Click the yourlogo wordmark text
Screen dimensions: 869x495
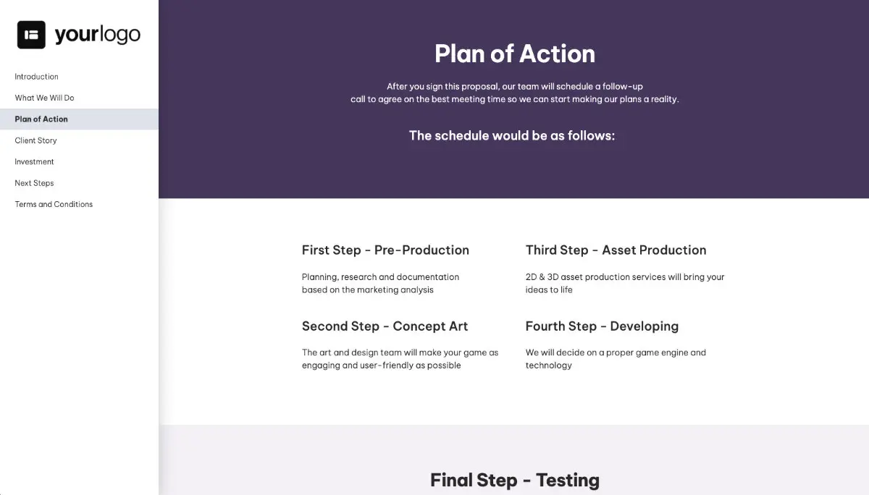pos(98,33)
